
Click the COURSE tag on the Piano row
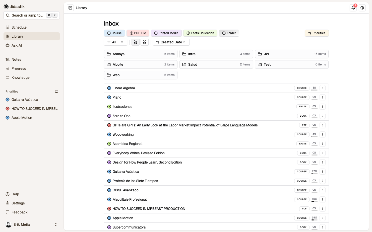pos(302,97)
